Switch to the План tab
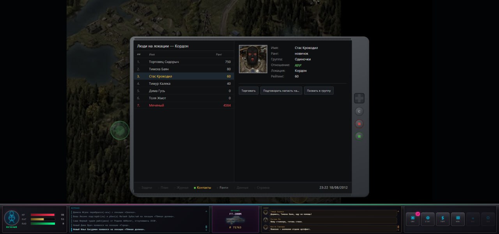The width and height of the screenshot is (499, 234). tap(163, 188)
